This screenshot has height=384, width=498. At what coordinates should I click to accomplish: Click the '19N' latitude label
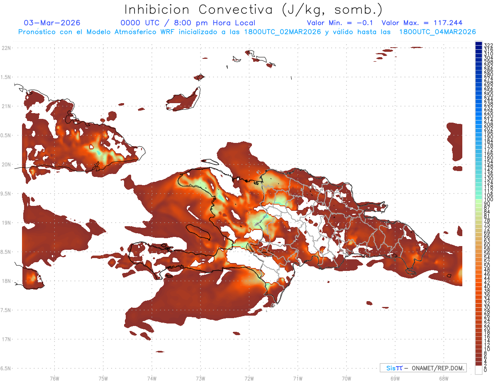(6, 222)
